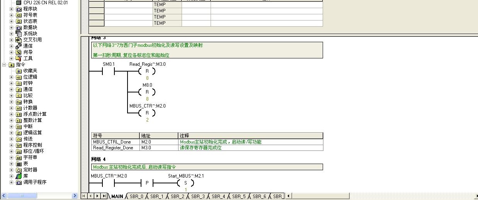The height and width of the screenshot is (200, 478).
Task: Select the P positive edge contact
Action: (147, 183)
